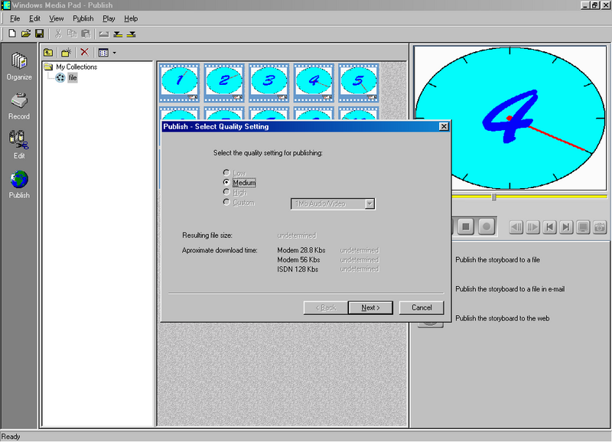Select the Medium quality radio button
612x442 pixels.
coord(226,183)
